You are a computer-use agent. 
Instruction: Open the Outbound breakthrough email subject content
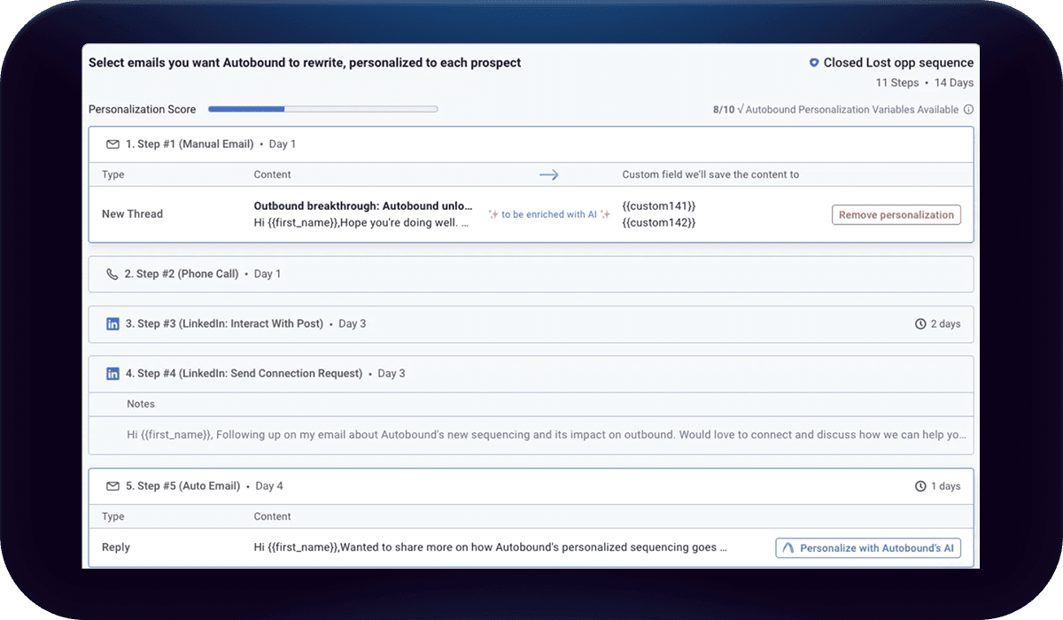363,206
